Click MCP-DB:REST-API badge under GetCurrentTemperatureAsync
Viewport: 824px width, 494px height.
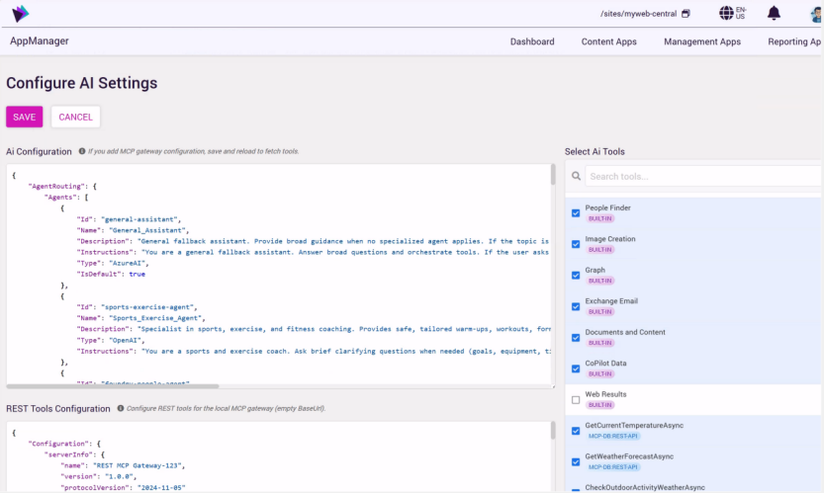point(612,437)
